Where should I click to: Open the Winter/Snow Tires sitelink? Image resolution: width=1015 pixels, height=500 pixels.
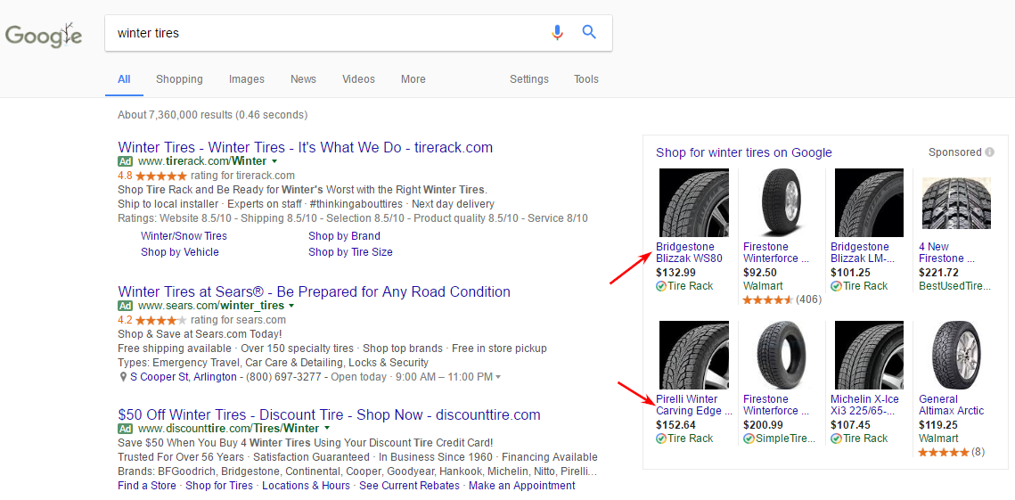click(184, 236)
